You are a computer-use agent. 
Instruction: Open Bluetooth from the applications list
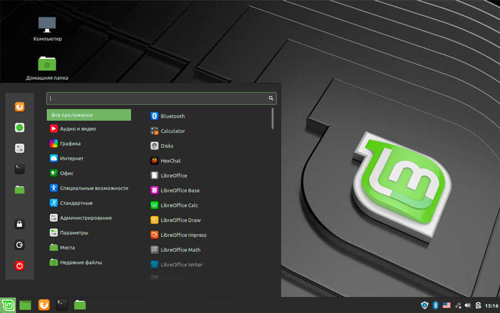(172, 116)
